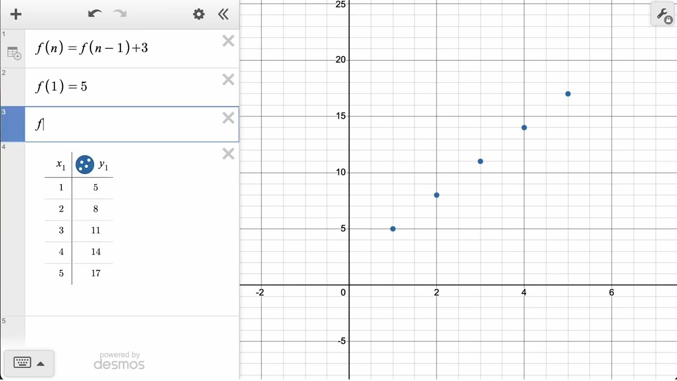The height and width of the screenshot is (381, 677).
Task: Select y1 cell showing 5 in first row
Action: point(93,188)
